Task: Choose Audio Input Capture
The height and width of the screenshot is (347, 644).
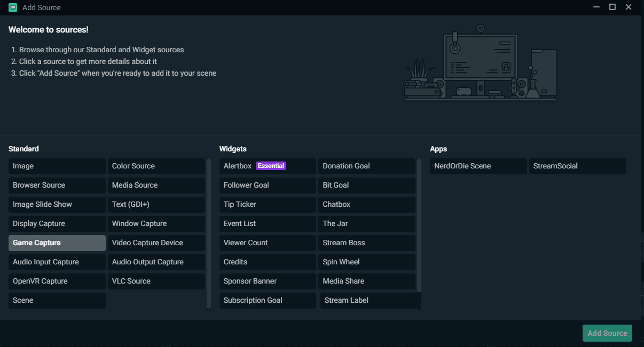Action: (x=57, y=262)
